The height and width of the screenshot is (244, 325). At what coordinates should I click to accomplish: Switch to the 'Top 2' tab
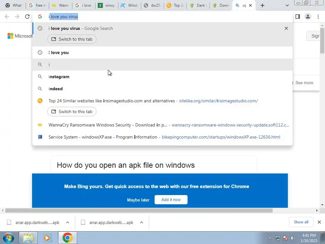point(175,5)
